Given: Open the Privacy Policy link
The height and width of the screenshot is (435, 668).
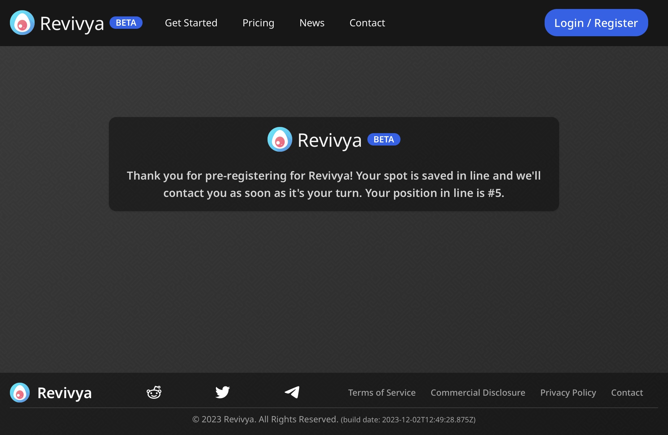Looking at the screenshot, I should 568,393.
